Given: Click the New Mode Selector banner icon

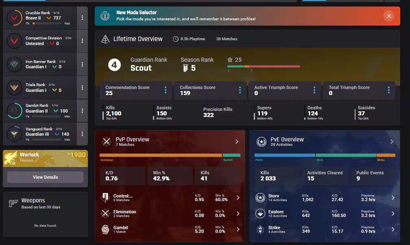Looking at the screenshot, I should 105,16.
